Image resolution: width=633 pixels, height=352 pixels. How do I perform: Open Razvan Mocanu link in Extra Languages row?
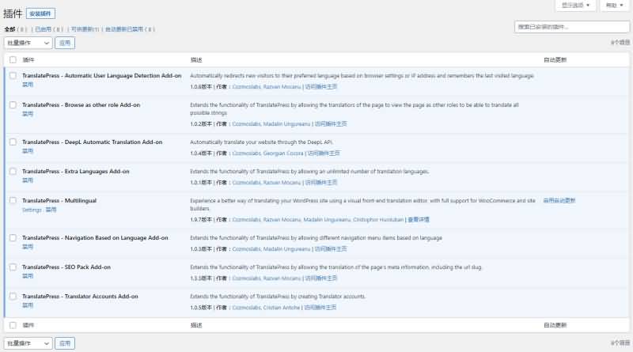282,183
